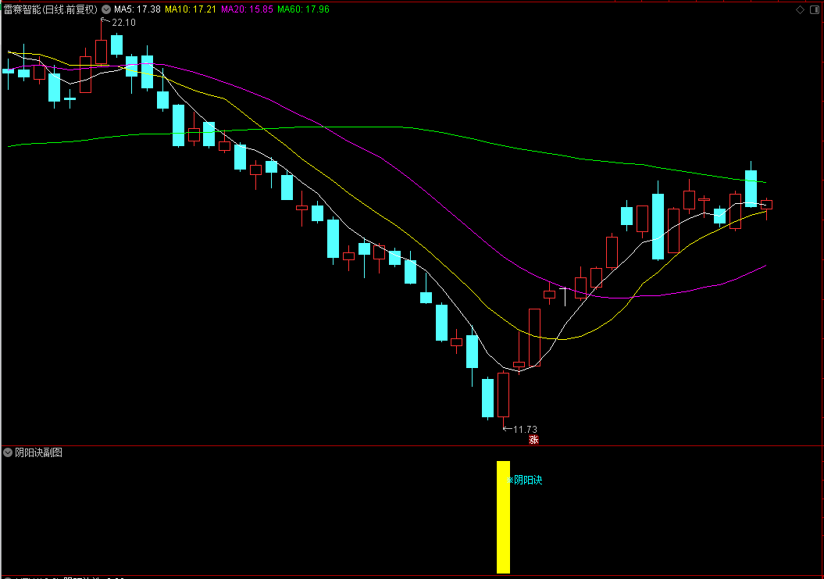Click the red candlestick at the 11.73 low
Image resolution: width=824 pixels, height=579 pixels.
tap(504, 395)
